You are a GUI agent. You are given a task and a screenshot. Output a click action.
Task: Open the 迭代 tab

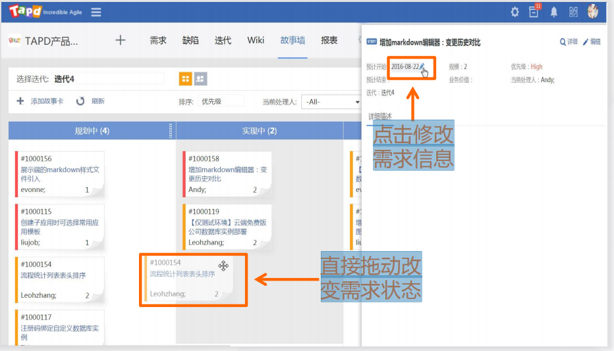point(223,40)
